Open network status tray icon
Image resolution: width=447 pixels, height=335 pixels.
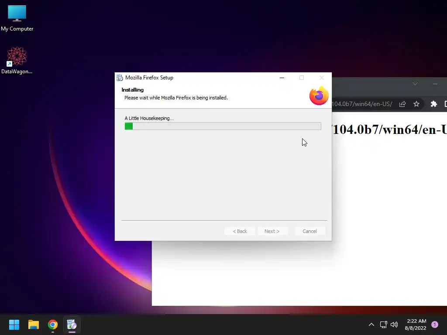tap(383, 325)
